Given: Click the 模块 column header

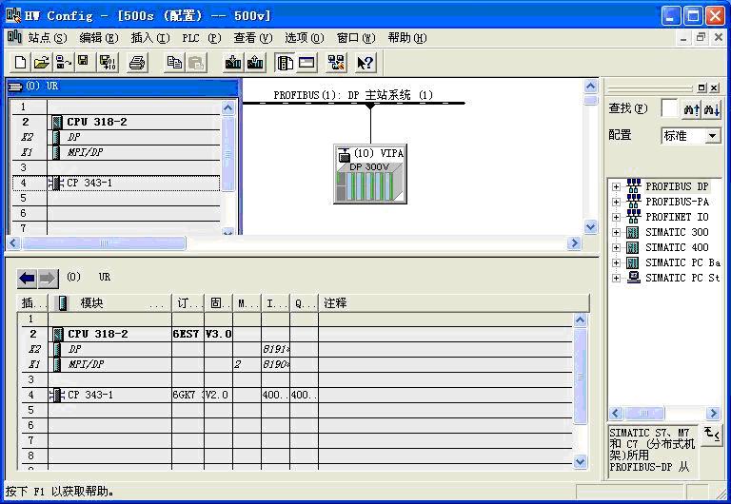Looking at the screenshot, I should point(110,303).
